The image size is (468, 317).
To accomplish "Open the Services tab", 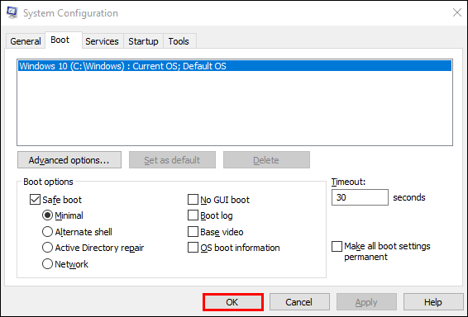I will pyautogui.click(x=102, y=41).
